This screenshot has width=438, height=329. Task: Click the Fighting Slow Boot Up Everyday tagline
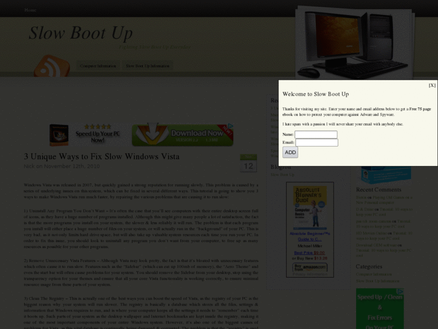pos(155,47)
